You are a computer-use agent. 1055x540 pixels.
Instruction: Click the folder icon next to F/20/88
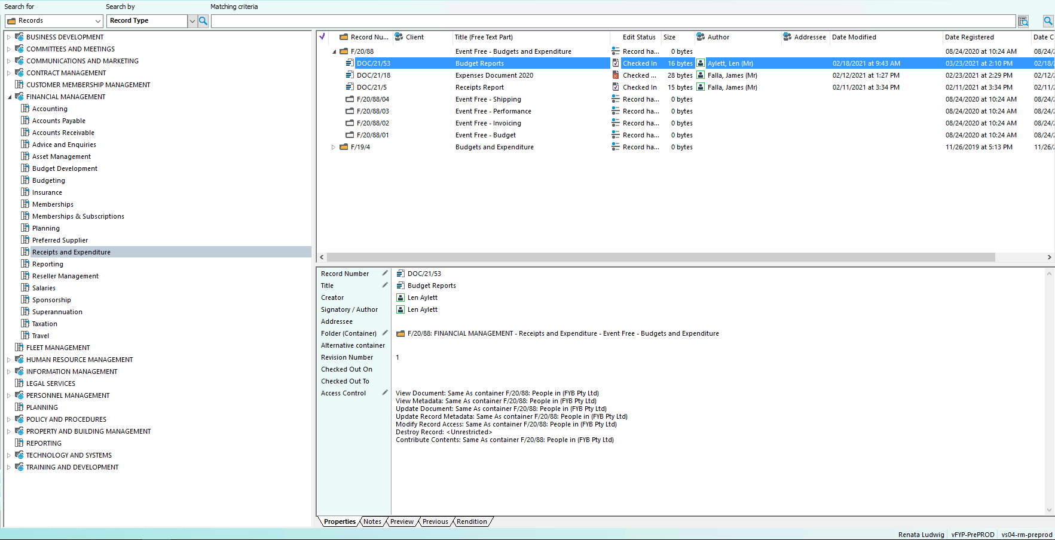343,51
